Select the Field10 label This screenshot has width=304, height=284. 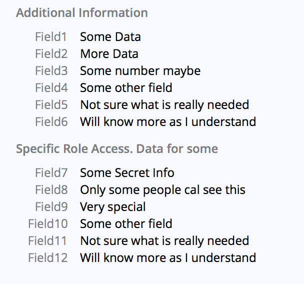click(x=48, y=223)
